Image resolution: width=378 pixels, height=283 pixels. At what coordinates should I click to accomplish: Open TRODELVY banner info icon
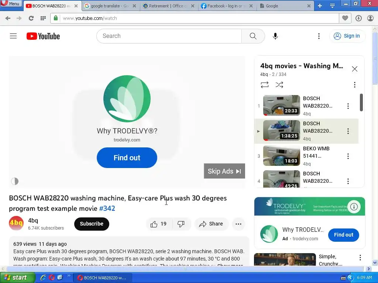[354, 206]
